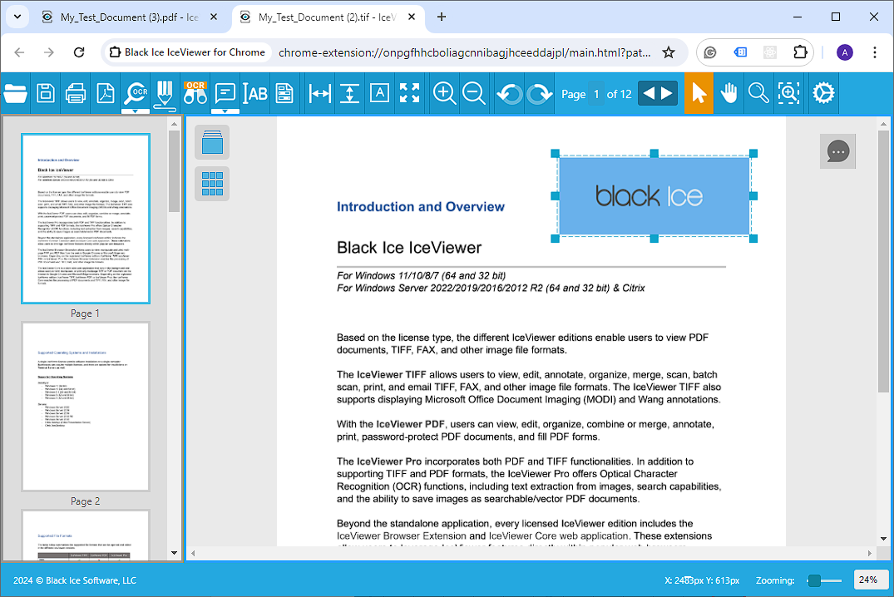894x597 pixels.
Task: Click the PDF export icon
Action: [106, 93]
